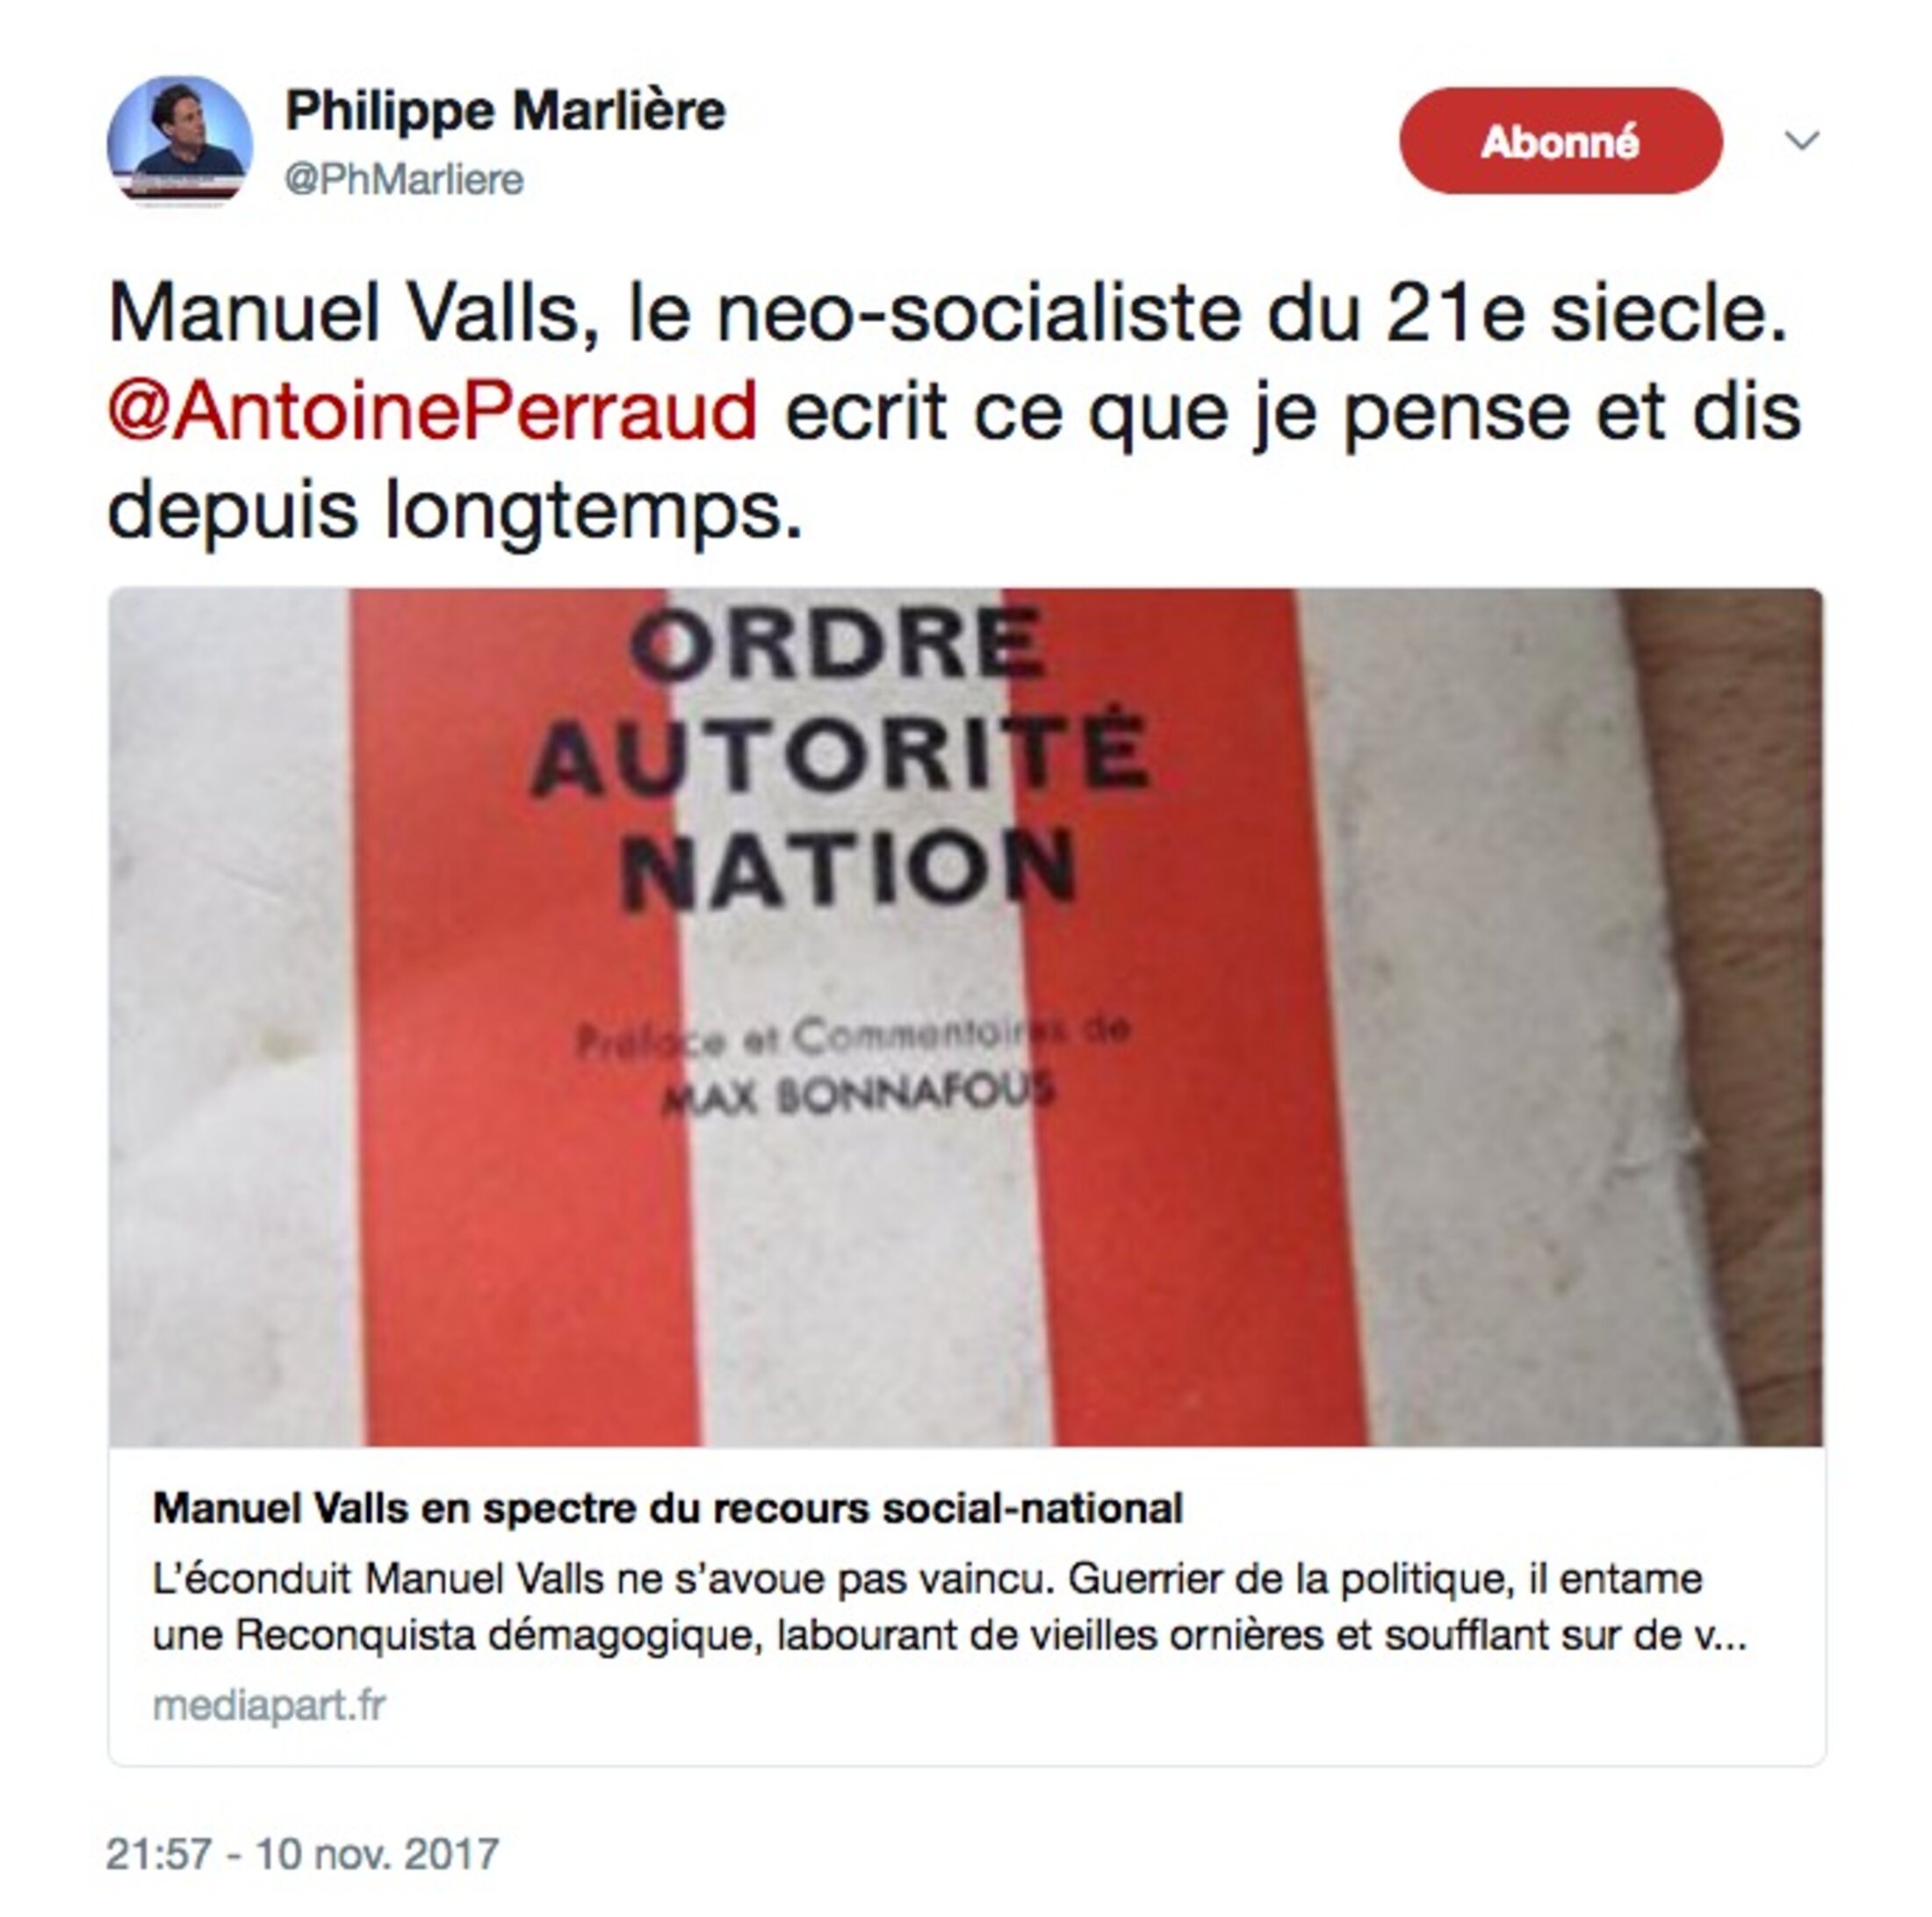Click the words depuis longtemps in tweet
Viewport: 1932px width, 1917px height.
point(455,511)
